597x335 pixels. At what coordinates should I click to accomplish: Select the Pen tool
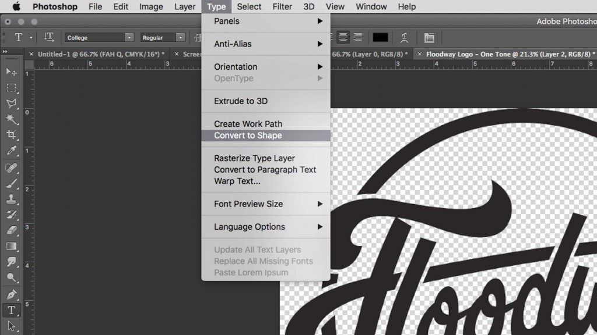point(12,294)
